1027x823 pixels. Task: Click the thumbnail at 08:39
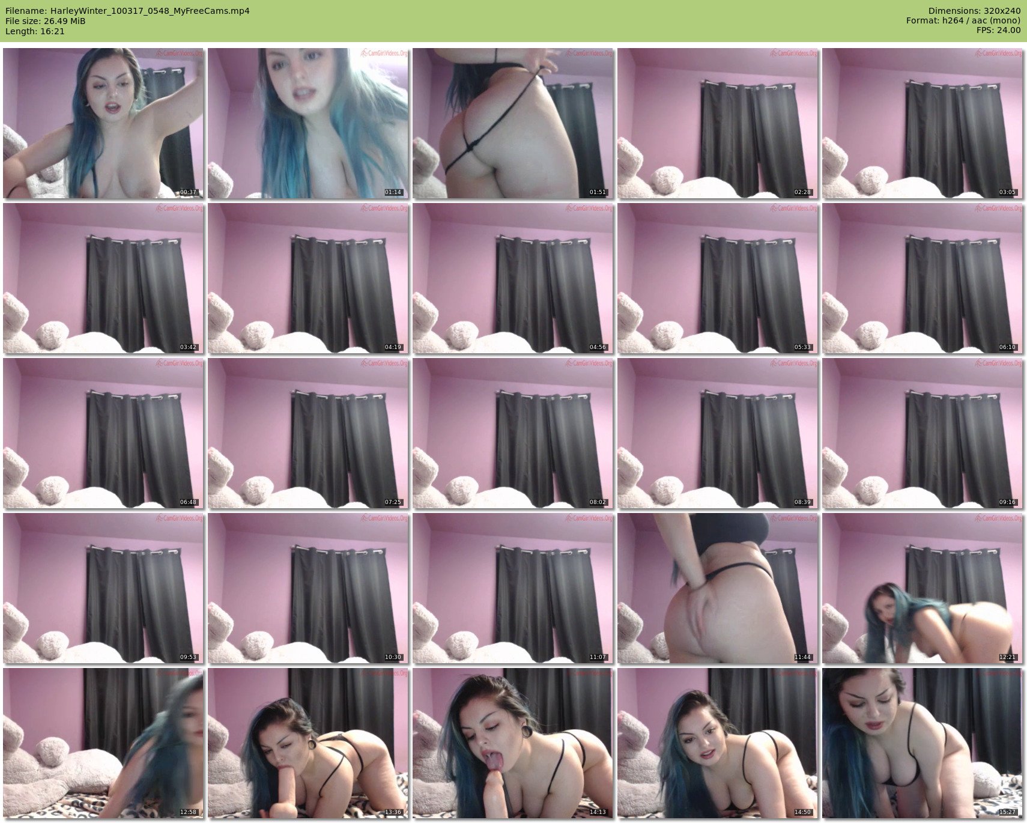(717, 433)
